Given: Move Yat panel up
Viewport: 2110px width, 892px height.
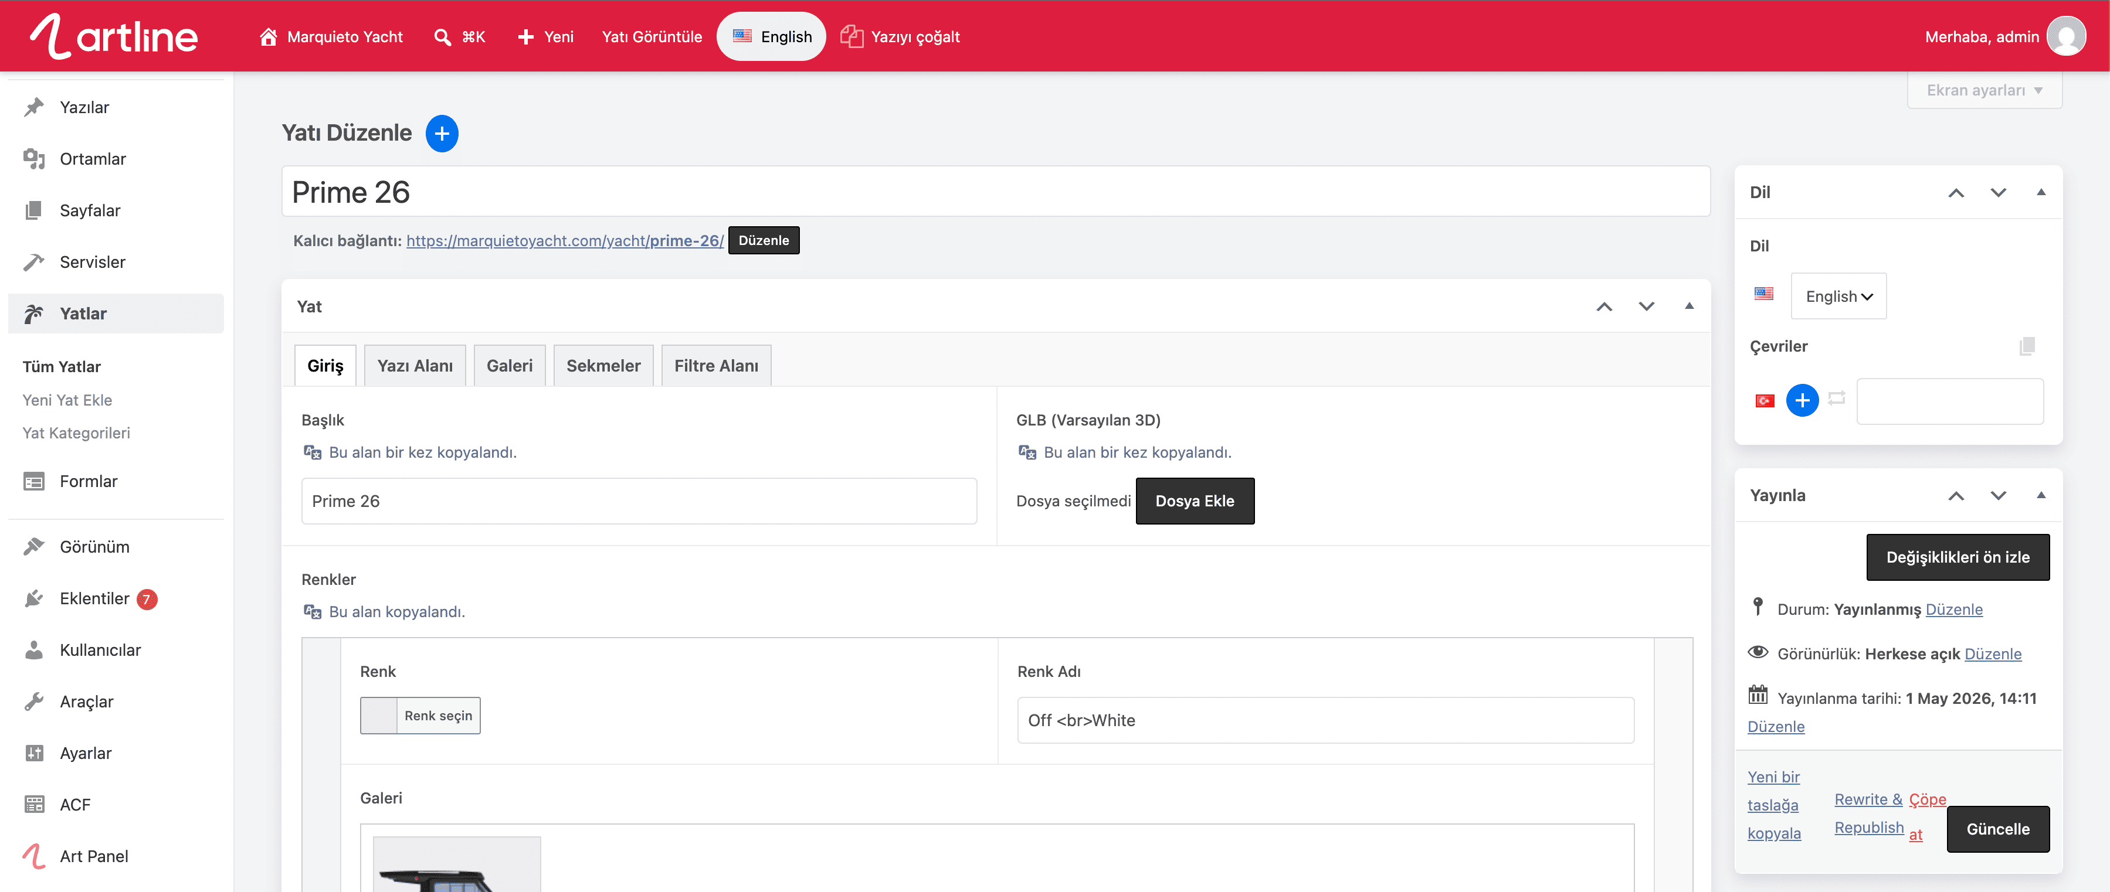Looking at the screenshot, I should coord(1604,306).
